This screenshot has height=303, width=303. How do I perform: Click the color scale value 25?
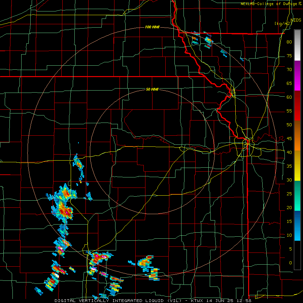point(289,194)
